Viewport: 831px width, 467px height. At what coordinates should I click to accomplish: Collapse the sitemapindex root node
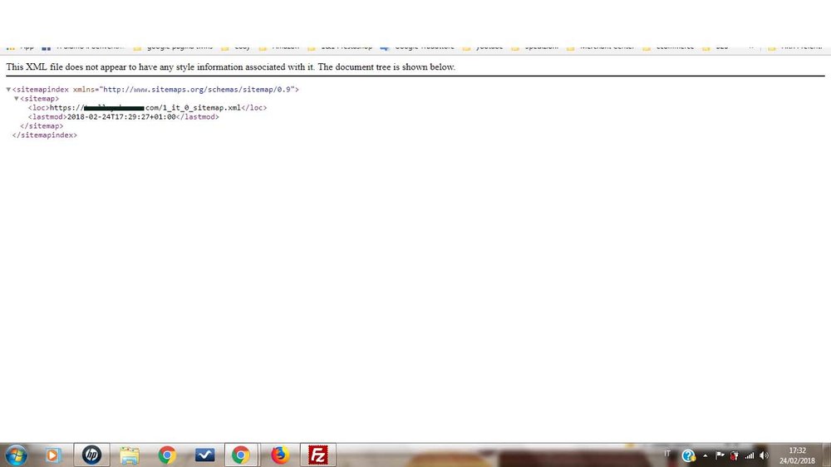pos(8,90)
